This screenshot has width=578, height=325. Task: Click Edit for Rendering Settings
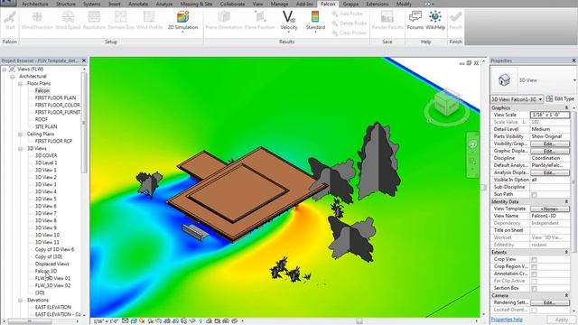(550, 302)
